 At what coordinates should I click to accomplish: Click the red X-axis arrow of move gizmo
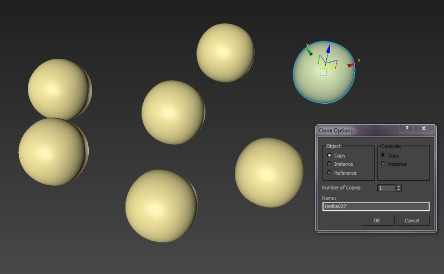[x=351, y=65]
